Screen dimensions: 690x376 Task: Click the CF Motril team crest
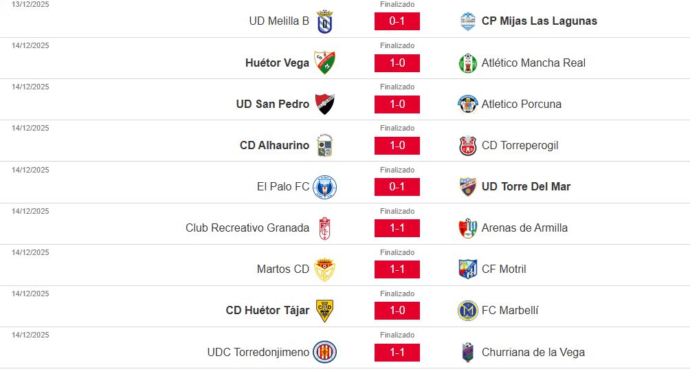tap(468, 269)
